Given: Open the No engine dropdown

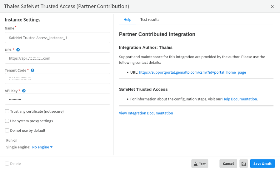Looking at the screenshot, I should [x=42, y=147].
